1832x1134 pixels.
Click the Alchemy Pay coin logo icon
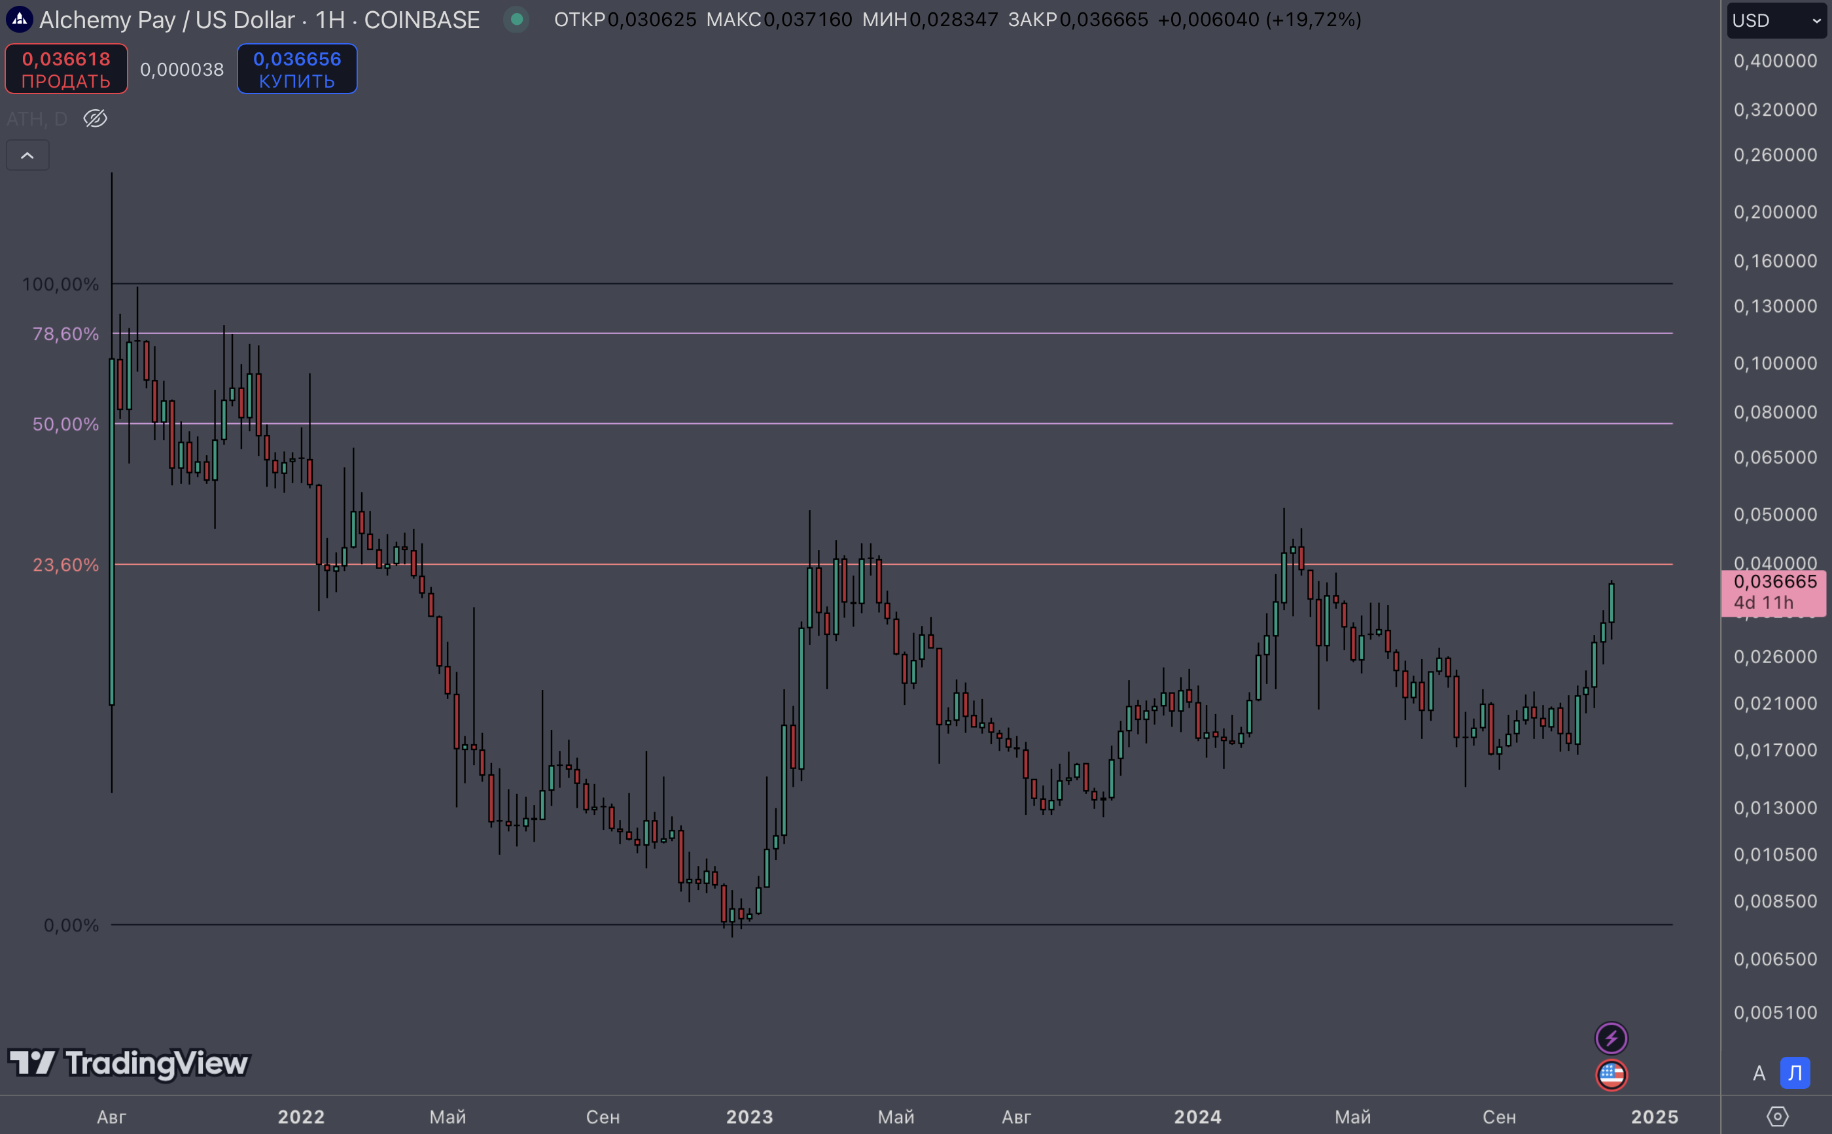click(x=20, y=20)
